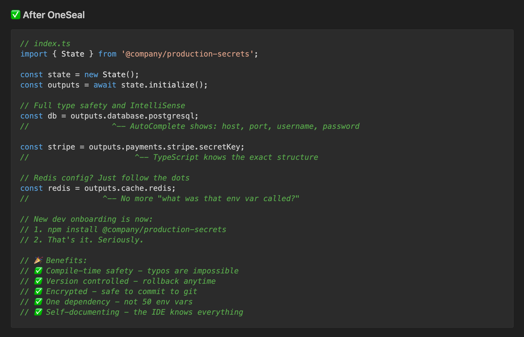Click the import keyword in first line
Viewport: 524px width, 337px height.
click(34, 54)
